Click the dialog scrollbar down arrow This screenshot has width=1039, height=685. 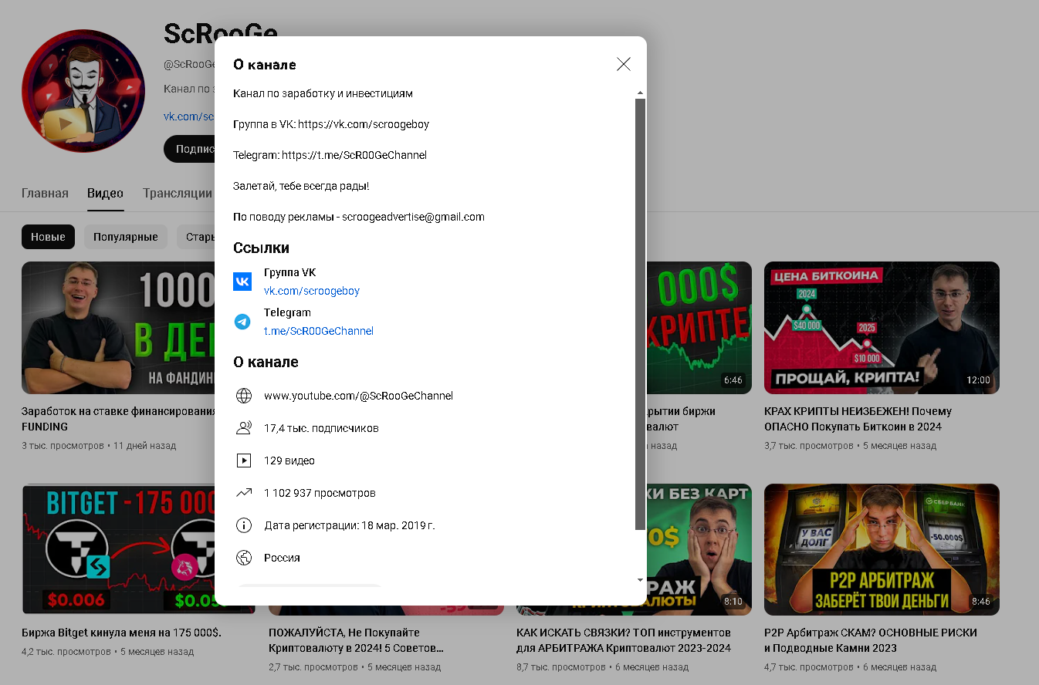pyautogui.click(x=640, y=579)
